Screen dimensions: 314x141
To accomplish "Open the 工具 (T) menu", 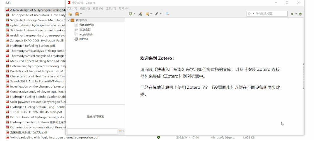I will point(111,9).
